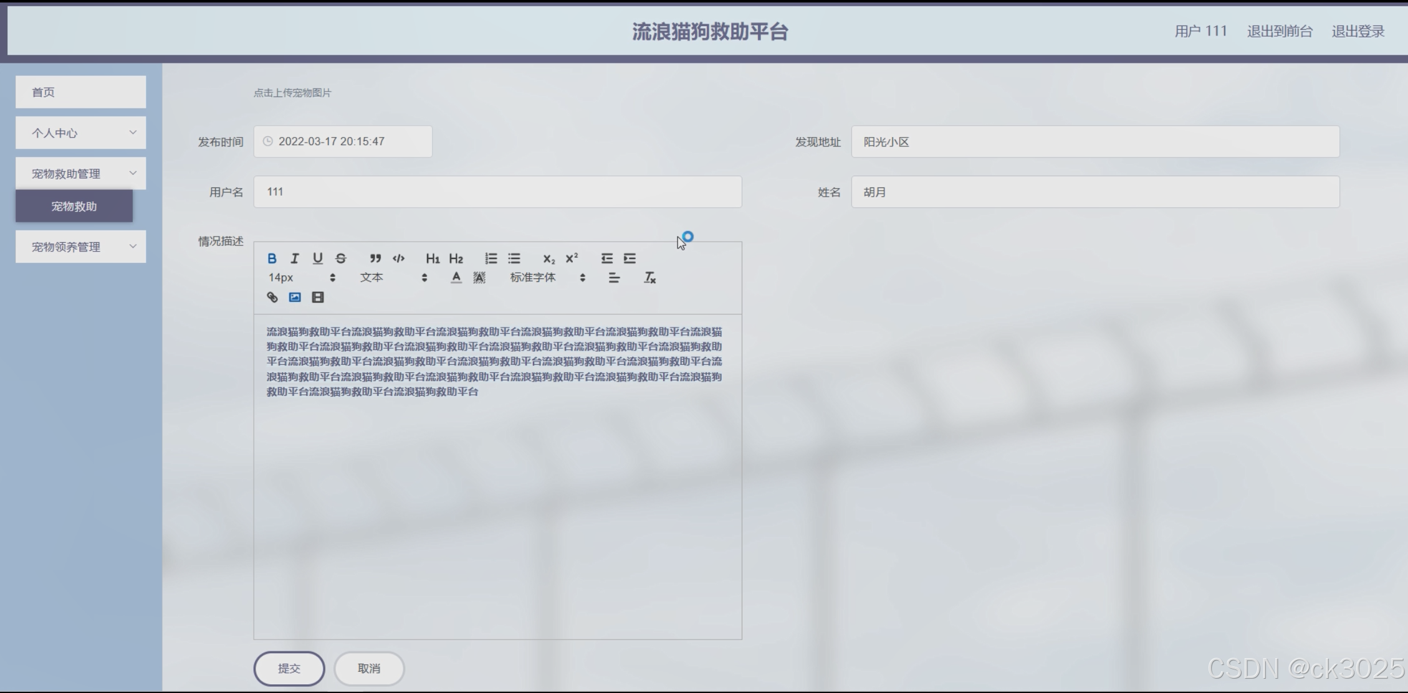Viewport: 1408px width, 693px height.
Task: Toggle bold formatting in editor
Action: (x=272, y=258)
